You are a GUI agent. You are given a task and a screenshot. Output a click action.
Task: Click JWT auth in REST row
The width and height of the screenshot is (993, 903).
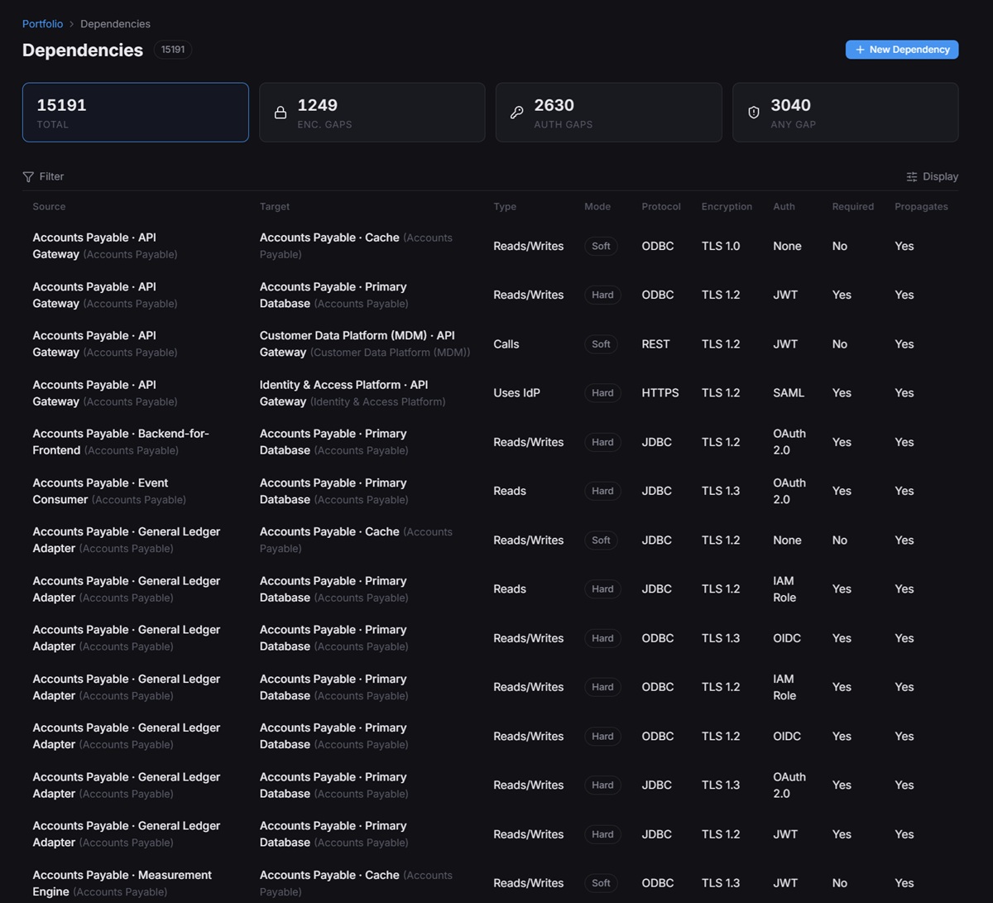click(x=785, y=344)
